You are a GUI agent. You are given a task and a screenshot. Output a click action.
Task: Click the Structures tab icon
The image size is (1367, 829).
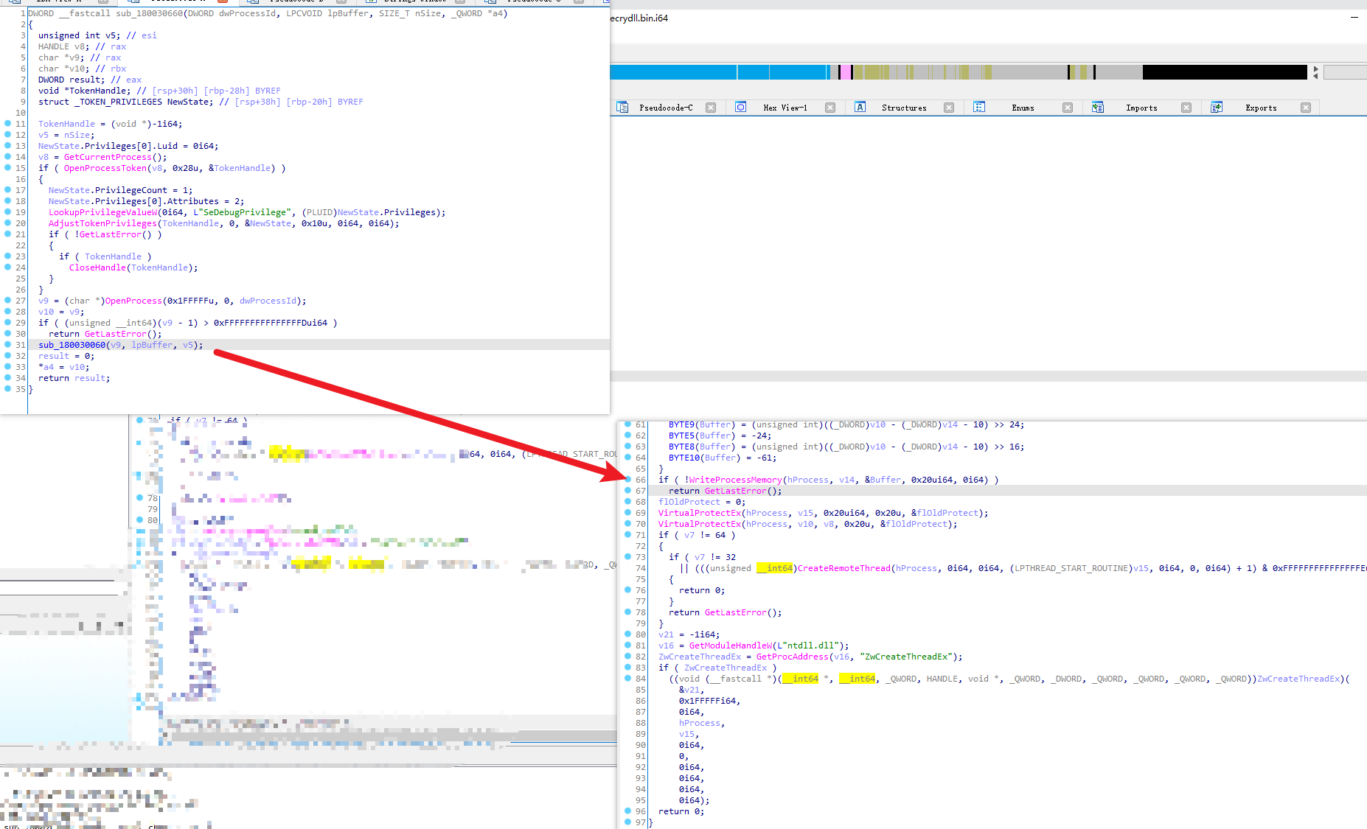pyautogui.click(x=860, y=108)
